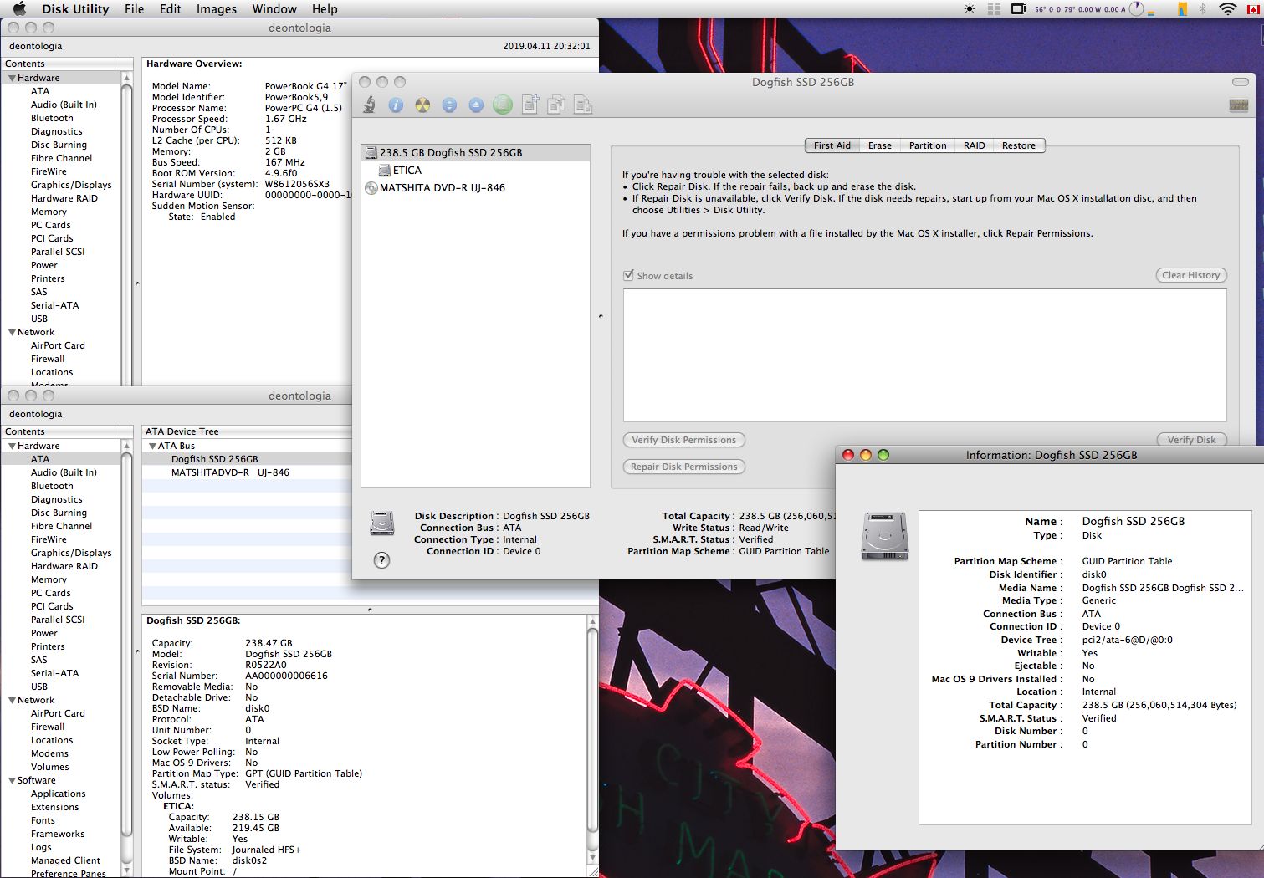1264x878 pixels.
Task: Click the Unmount toolbar icon
Action: click(x=449, y=105)
